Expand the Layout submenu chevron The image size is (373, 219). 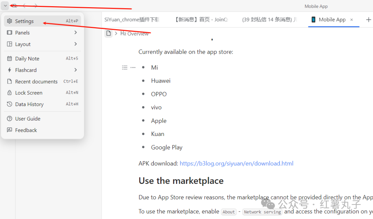(x=76, y=44)
